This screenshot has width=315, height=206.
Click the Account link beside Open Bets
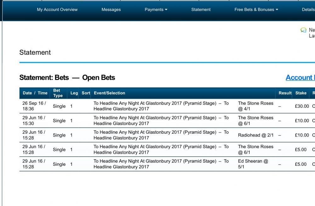pyautogui.click(x=300, y=78)
